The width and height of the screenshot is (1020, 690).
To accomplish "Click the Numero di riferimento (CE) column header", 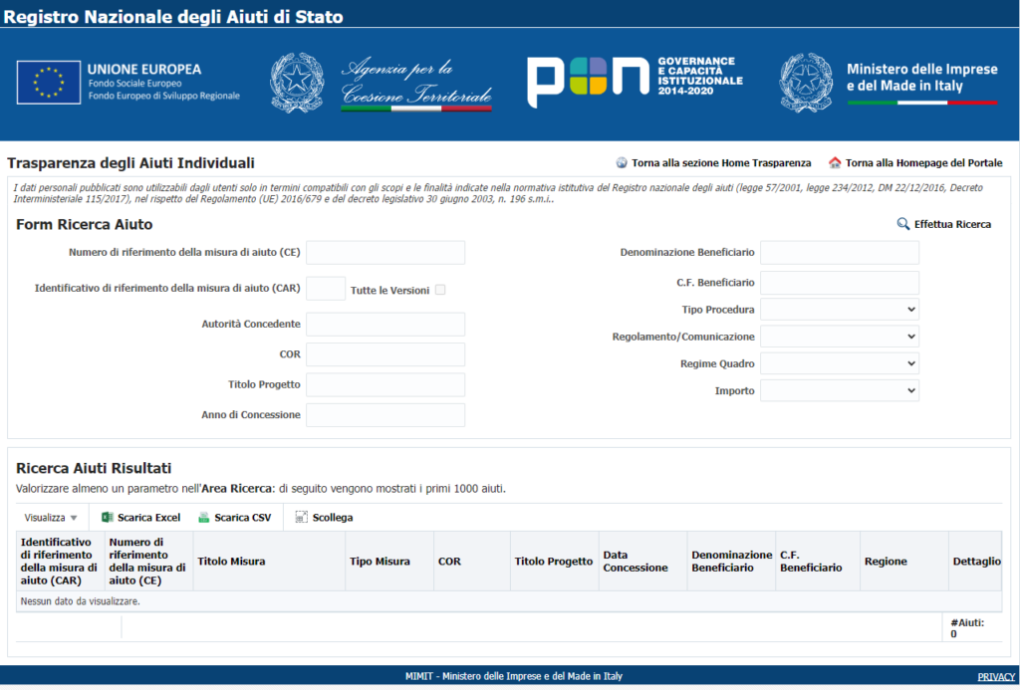I will [149, 562].
